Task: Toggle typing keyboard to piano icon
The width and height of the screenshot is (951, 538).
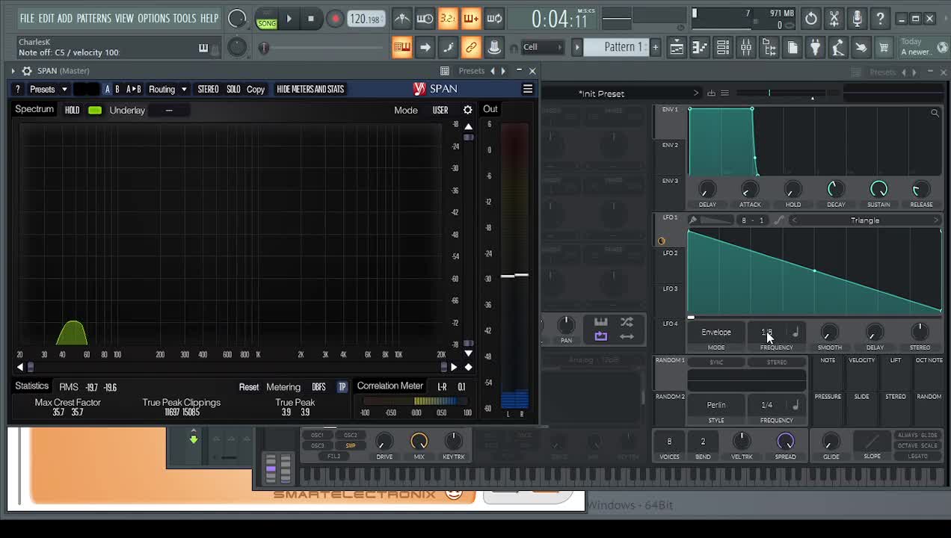Action: pyautogui.click(x=401, y=48)
